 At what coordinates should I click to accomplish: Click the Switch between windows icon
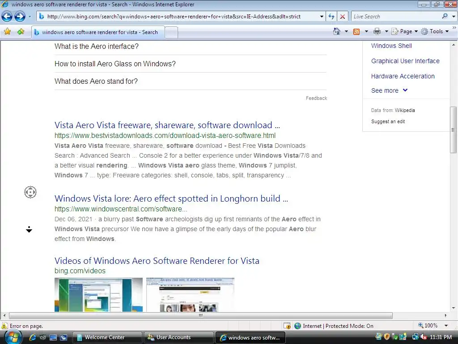[x=64, y=337]
